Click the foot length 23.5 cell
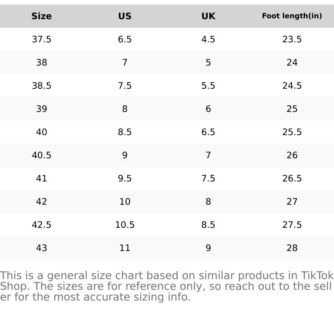 click(292, 40)
